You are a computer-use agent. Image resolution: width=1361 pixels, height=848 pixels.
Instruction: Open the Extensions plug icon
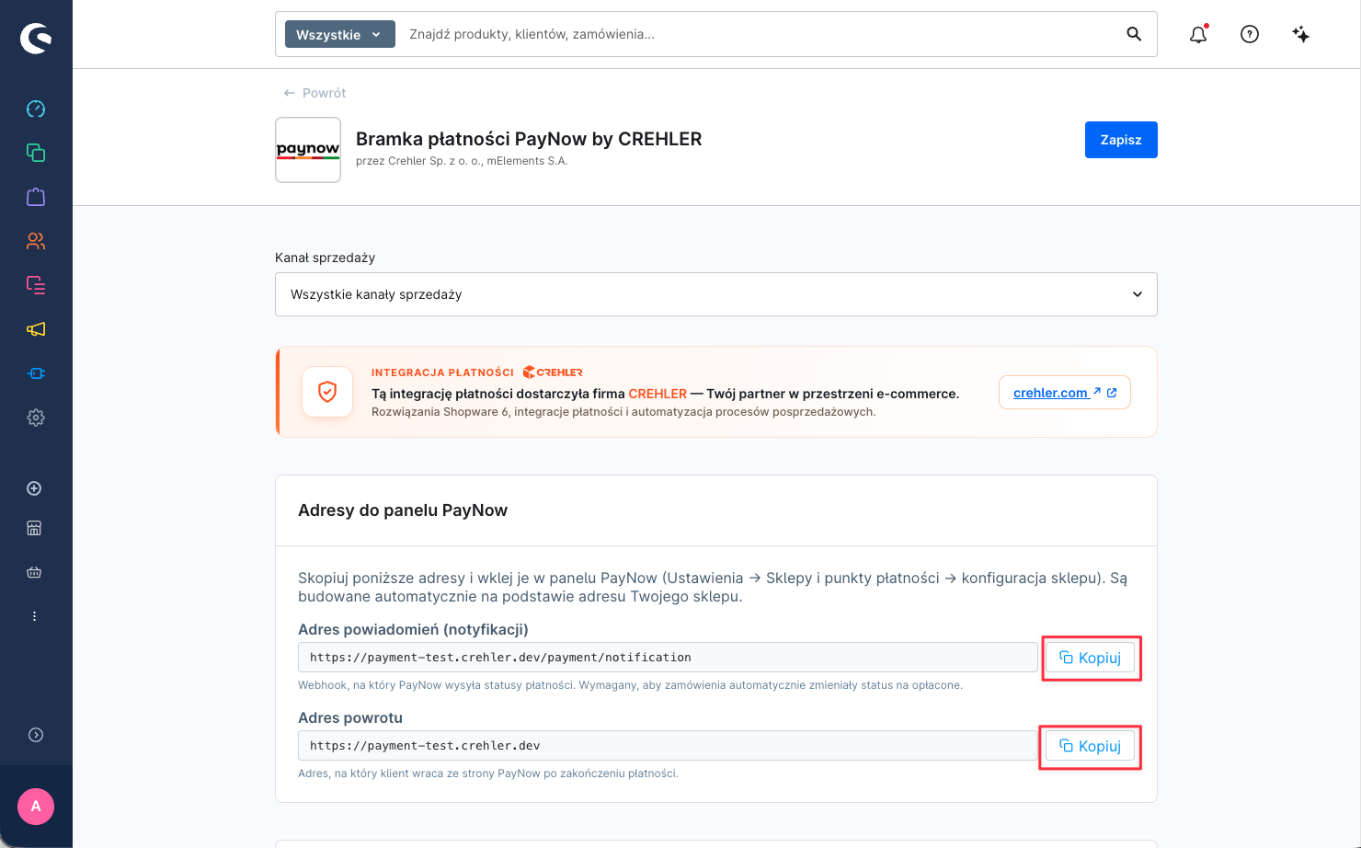pyautogui.click(x=36, y=373)
